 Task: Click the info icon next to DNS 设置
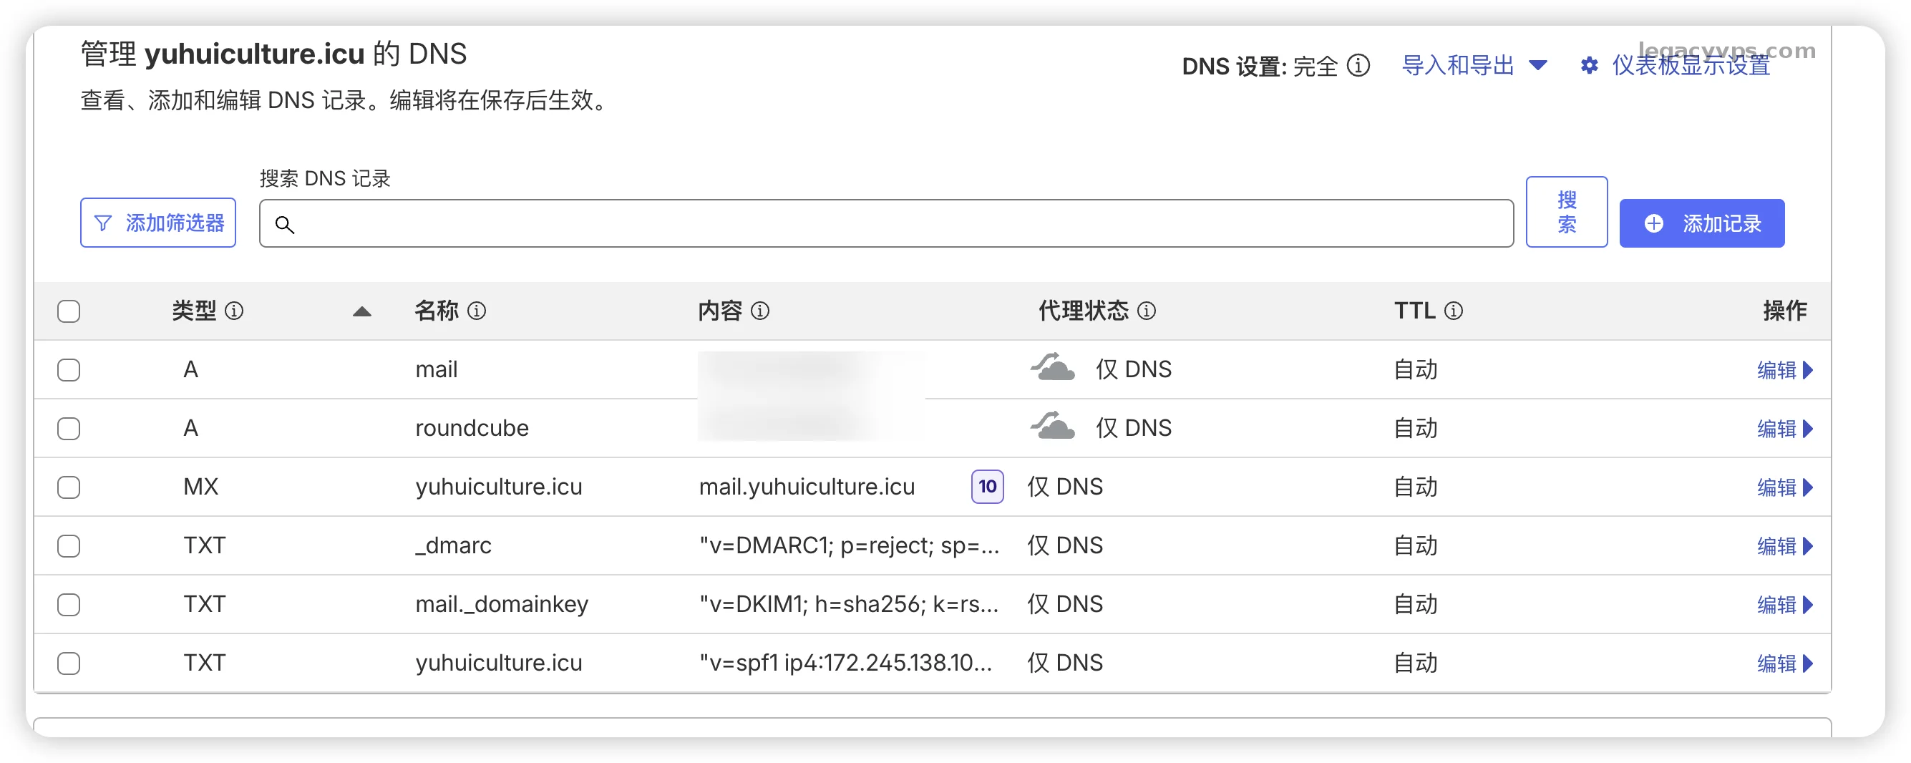tap(1358, 66)
